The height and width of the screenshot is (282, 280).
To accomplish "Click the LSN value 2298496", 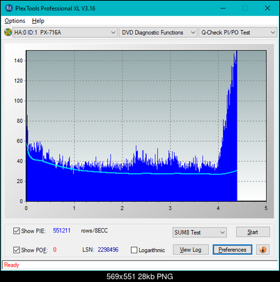I will (108, 250).
